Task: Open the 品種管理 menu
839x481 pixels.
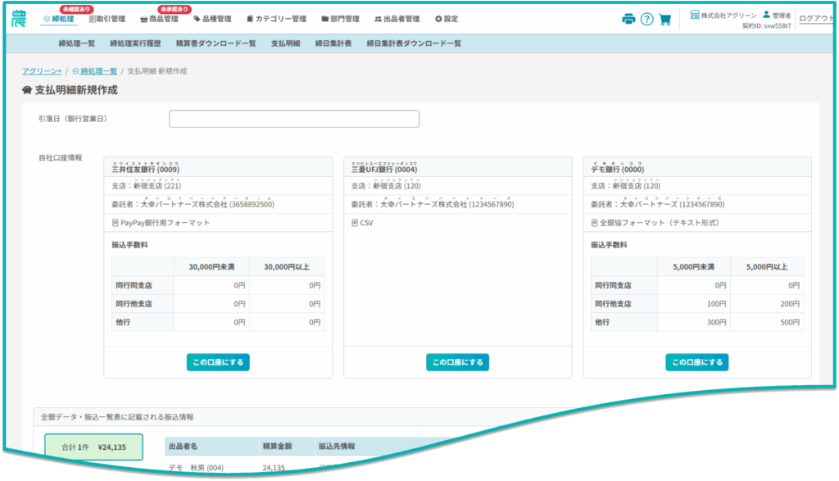Action: tap(212, 19)
